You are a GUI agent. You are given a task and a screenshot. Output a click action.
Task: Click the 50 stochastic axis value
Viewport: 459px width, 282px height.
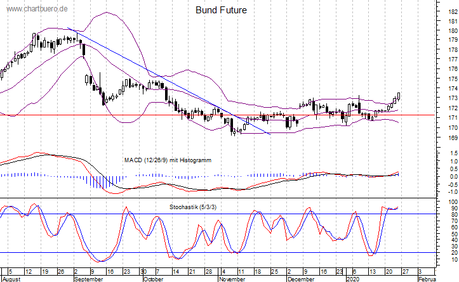pyautogui.click(x=454, y=234)
